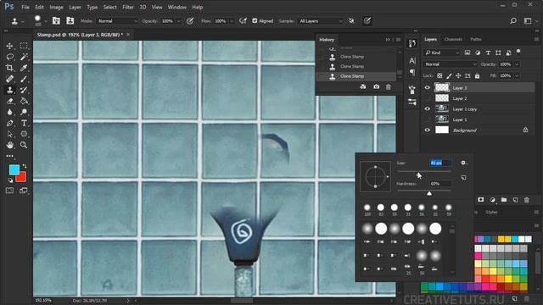Toggle the Aligned checkbox
This screenshot has width=543, height=305.
(255, 20)
